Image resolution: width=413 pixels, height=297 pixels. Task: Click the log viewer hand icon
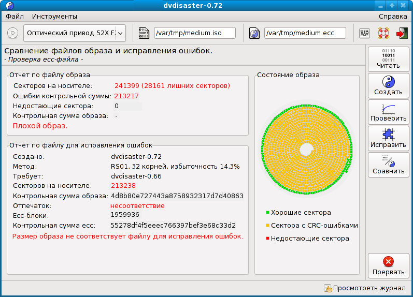(328, 288)
